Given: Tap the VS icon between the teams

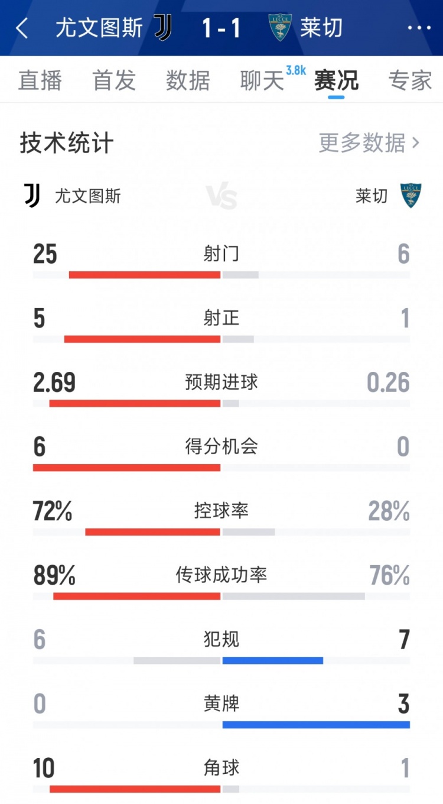Looking at the screenshot, I should coord(221,196).
